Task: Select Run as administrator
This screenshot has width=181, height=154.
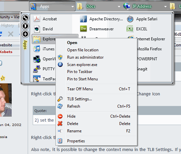Action: (96, 57)
